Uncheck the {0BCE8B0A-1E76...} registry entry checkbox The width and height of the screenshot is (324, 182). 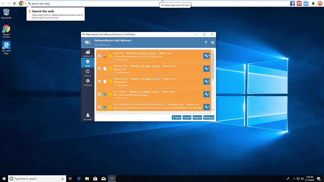[x=99, y=107]
